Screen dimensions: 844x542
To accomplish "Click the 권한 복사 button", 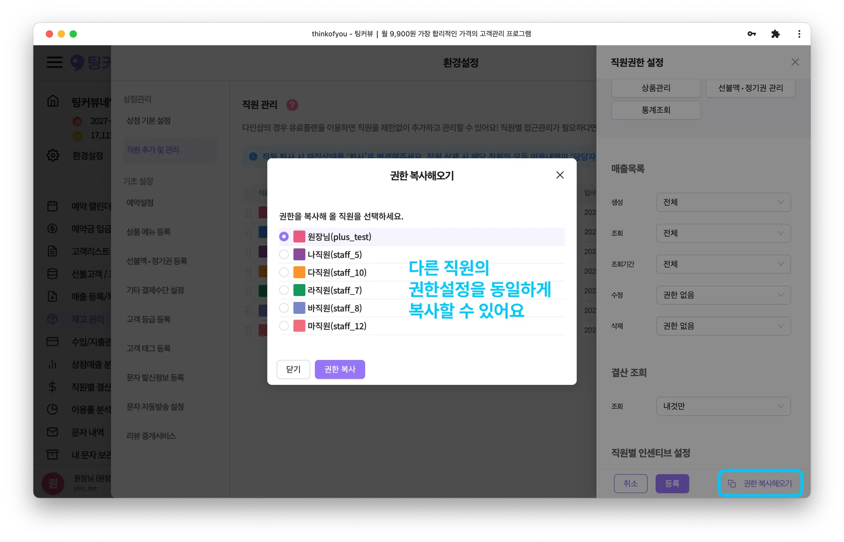I will [x=340, y=369].
